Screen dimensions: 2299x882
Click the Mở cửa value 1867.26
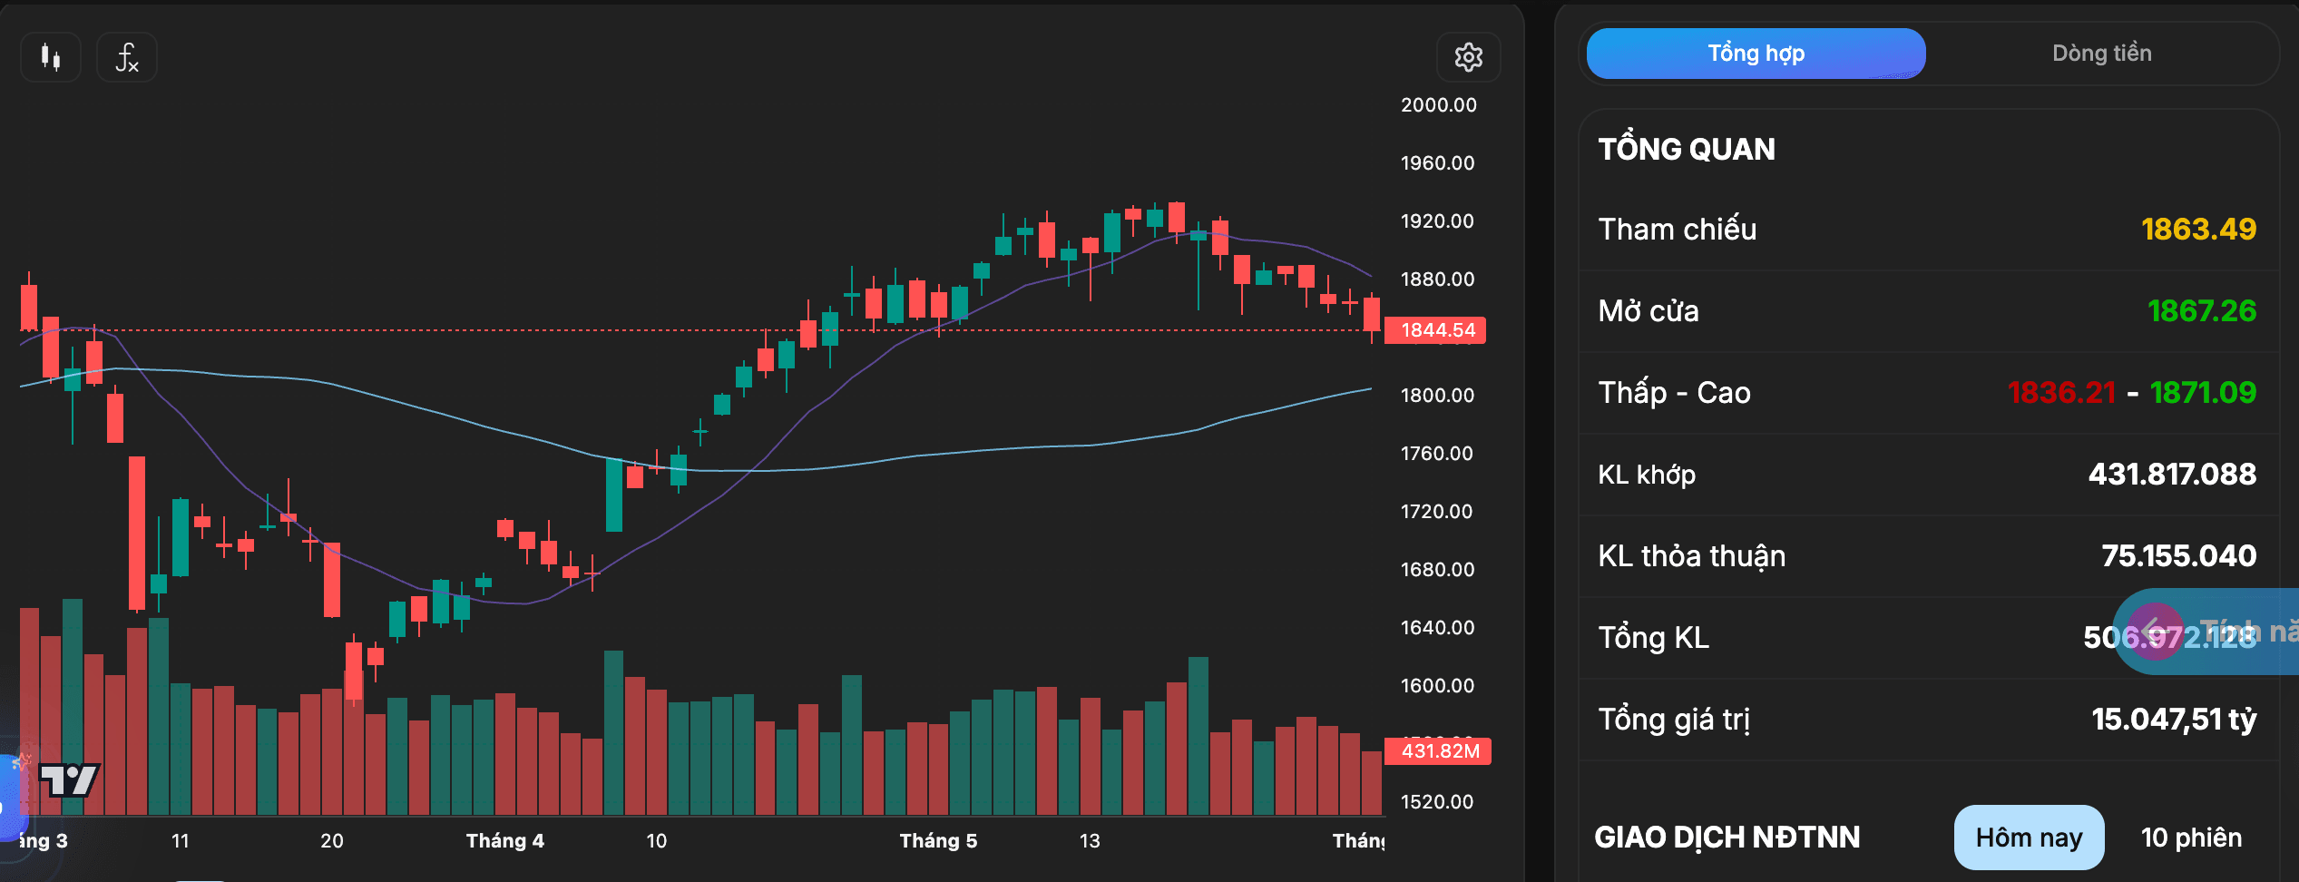2202,311
